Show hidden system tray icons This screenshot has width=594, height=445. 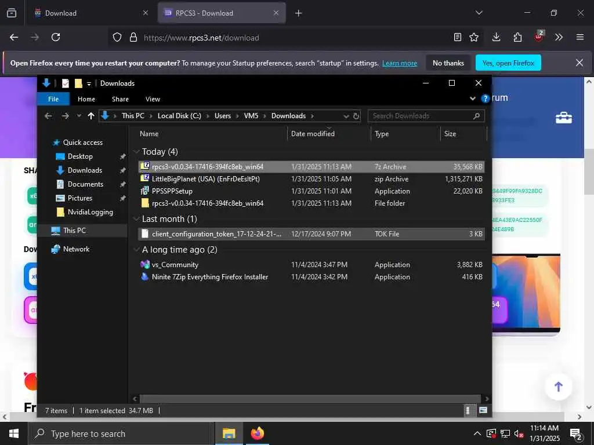coord(477,433)
